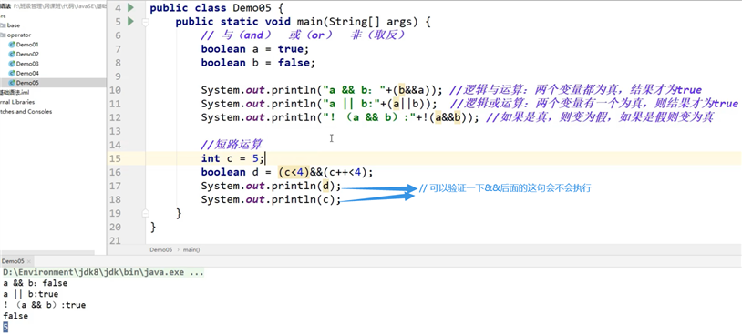This screenshot has width=742, height=334.
Task: Open the Demo05 file in project tree
Action: point(27,83)
